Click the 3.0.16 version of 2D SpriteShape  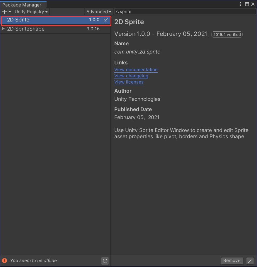coord(93,29)
